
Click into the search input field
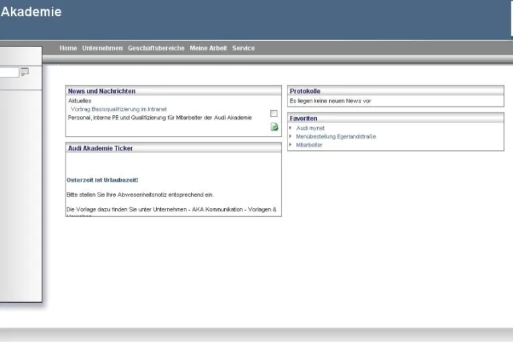[9, 72]
